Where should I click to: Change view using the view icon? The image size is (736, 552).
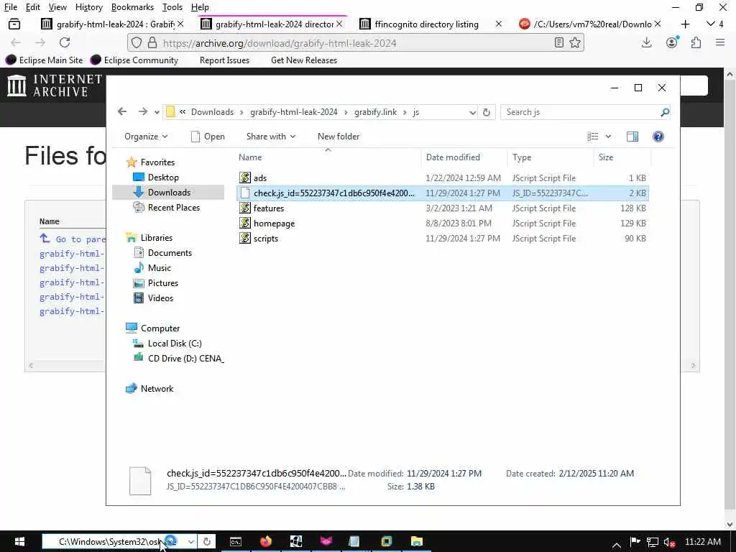point(592,137)
